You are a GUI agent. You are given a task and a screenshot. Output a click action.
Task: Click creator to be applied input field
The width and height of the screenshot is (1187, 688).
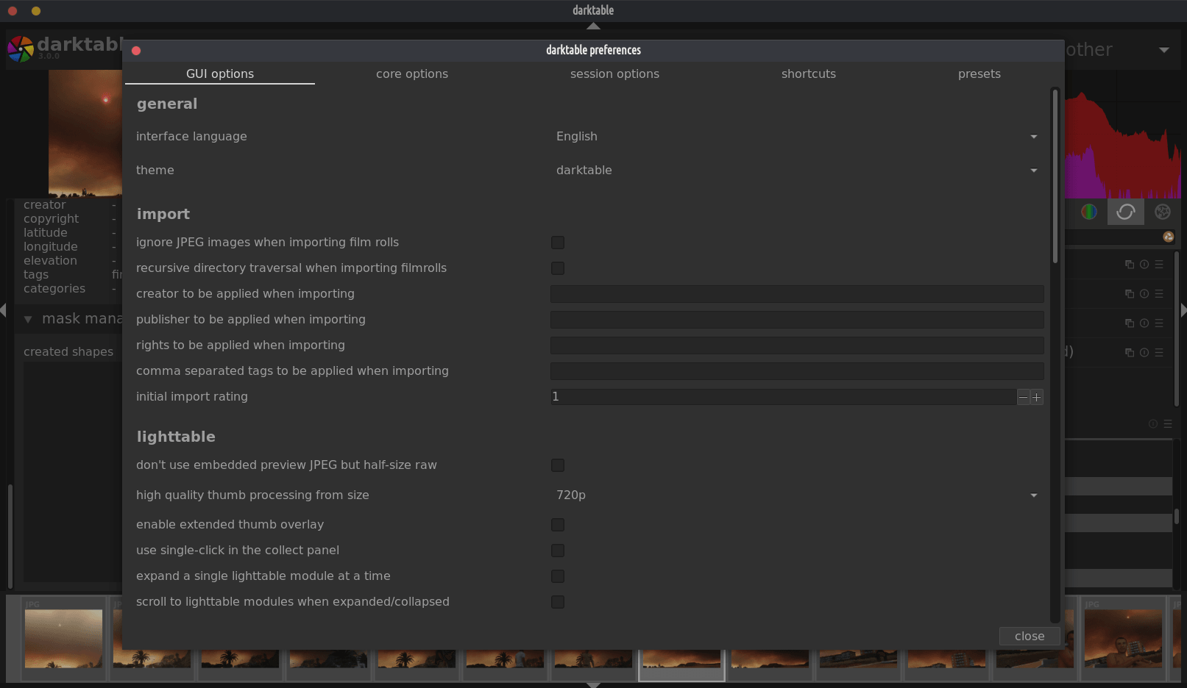(797, 294)
